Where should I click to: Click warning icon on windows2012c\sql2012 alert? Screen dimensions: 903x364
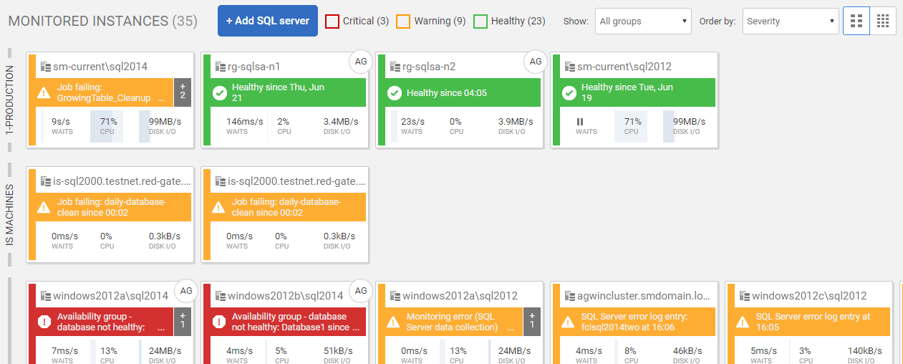coord(743,322)
